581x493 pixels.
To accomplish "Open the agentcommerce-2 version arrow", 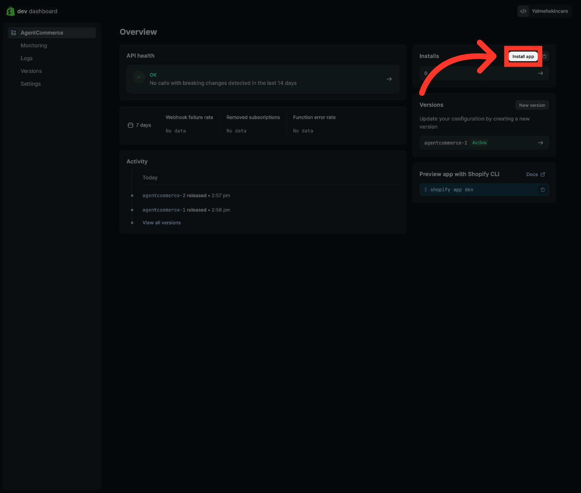I will tap(540, 143).
